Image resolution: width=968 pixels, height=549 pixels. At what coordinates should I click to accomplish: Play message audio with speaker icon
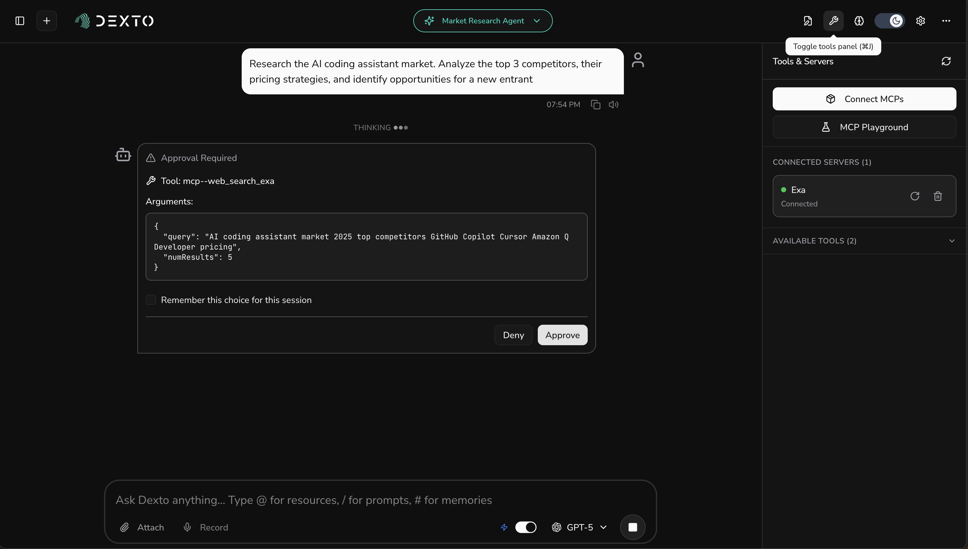(613, 104)
